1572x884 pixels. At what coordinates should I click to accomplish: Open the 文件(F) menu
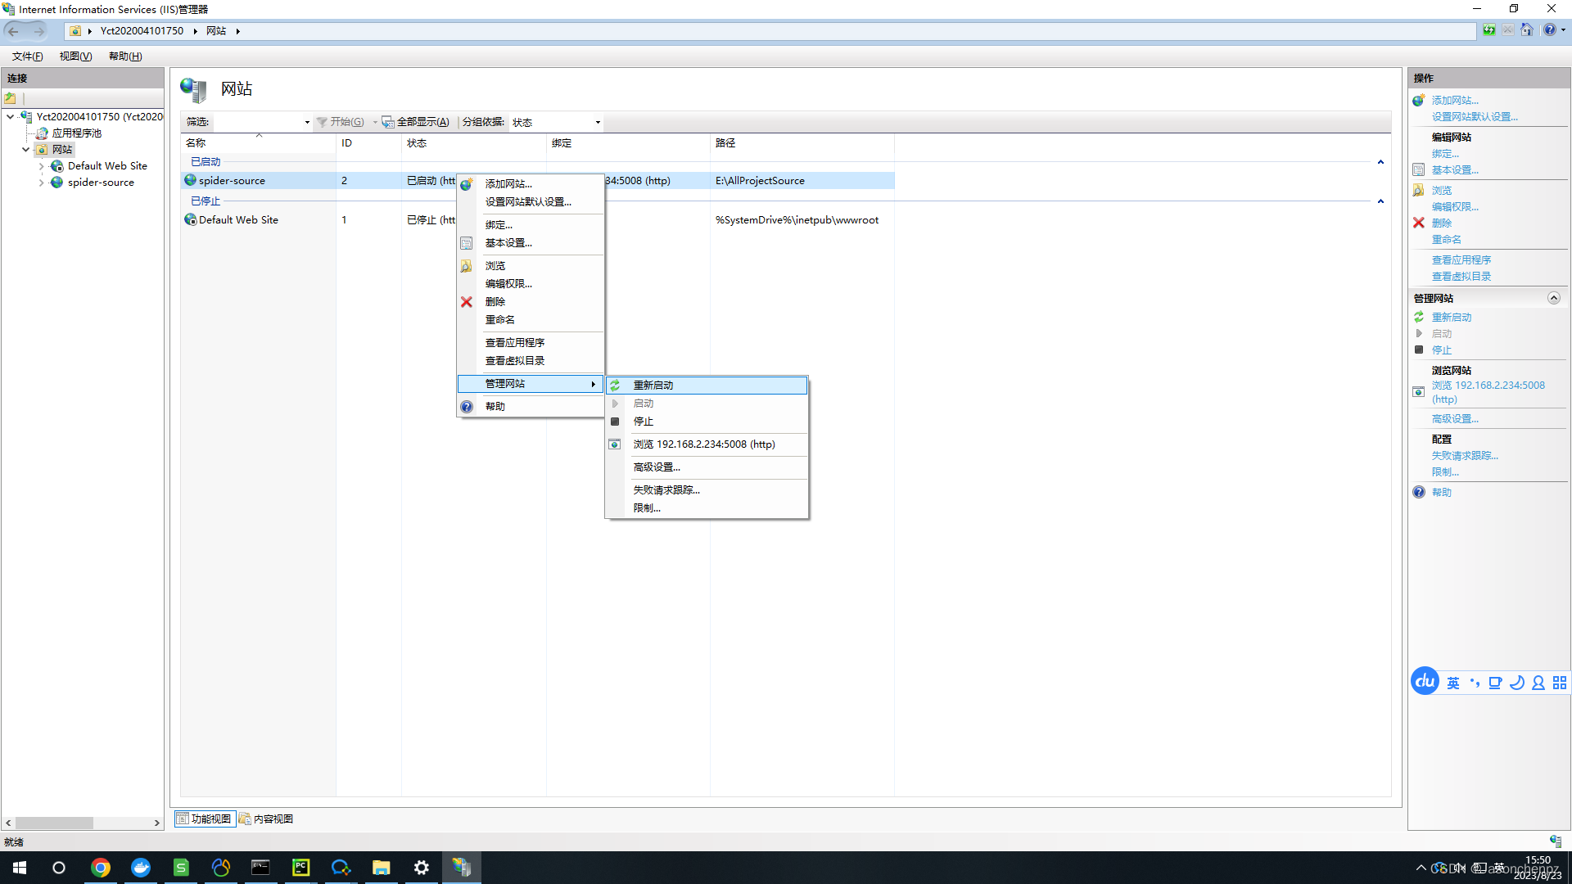(28, 56)
